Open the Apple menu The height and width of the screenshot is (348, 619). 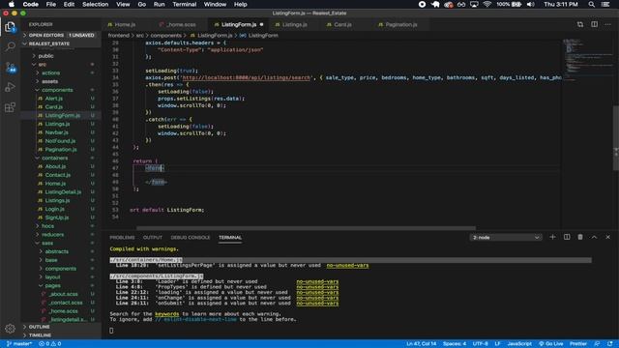click(12, 4)
